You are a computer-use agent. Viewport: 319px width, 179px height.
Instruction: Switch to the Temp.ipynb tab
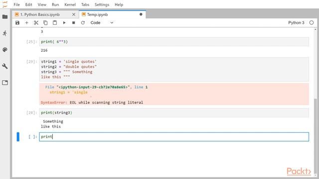[x=112, y=14]
